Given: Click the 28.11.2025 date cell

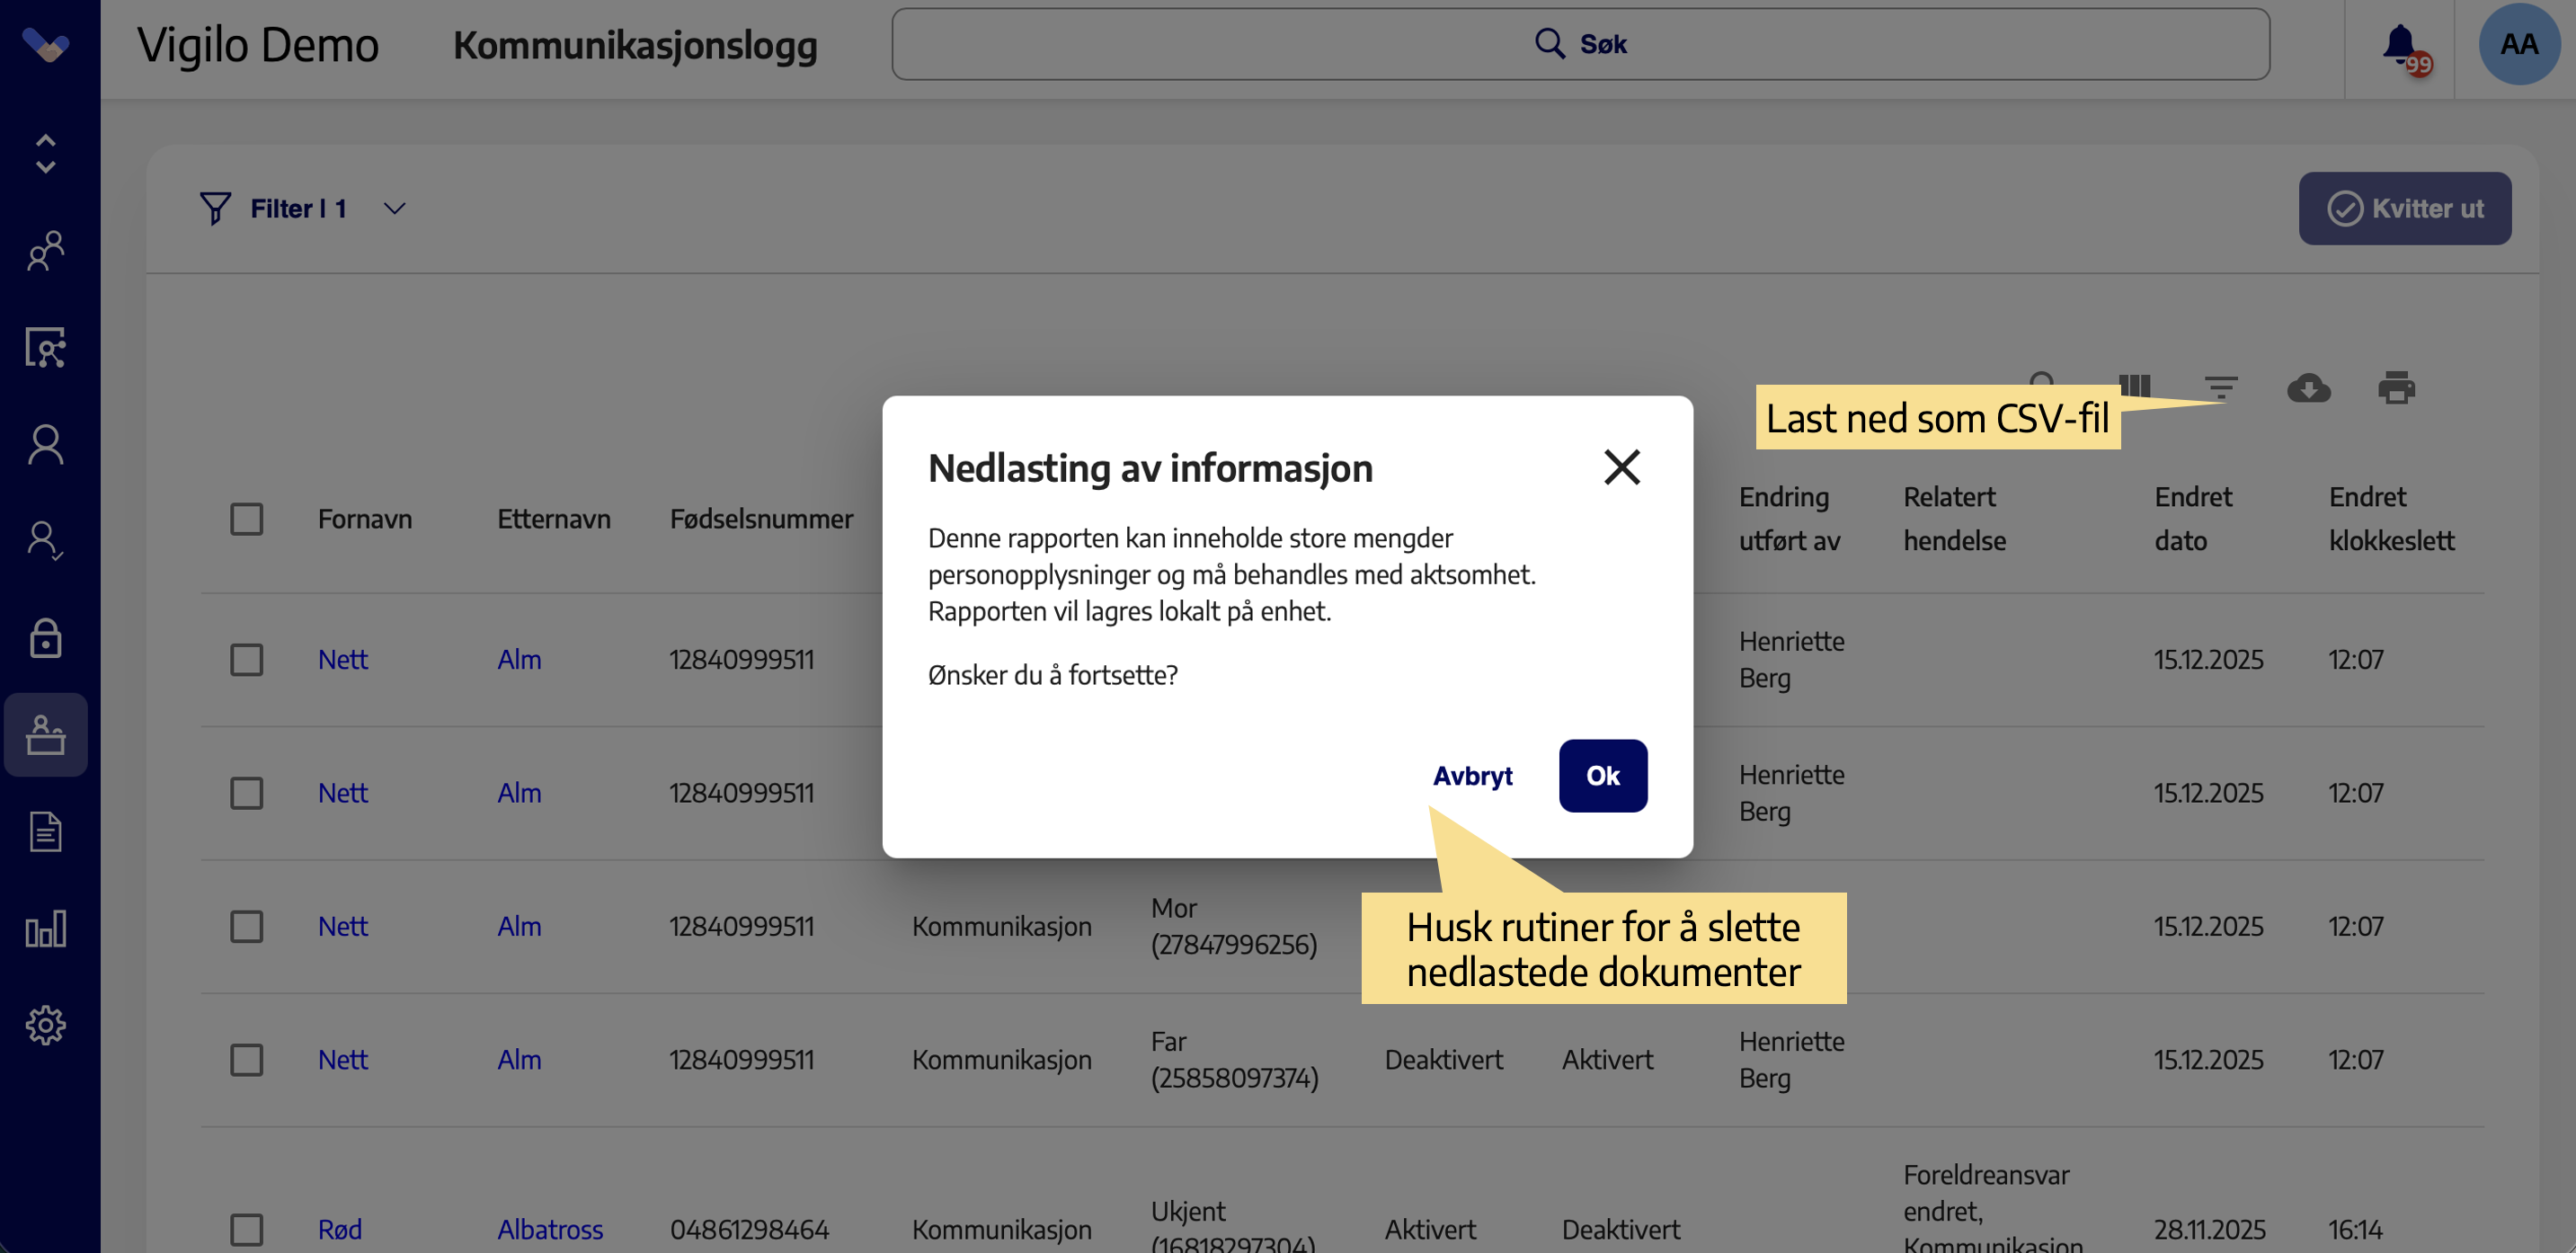Looking at the screenshot, I should tap(2209, 1230).
